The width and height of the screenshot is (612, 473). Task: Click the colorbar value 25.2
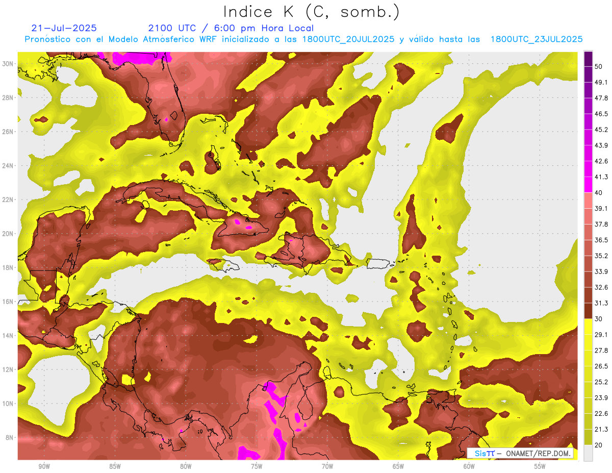click(x=601, y=382)
